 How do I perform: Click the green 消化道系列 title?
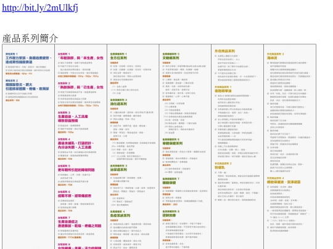(118, 104)
